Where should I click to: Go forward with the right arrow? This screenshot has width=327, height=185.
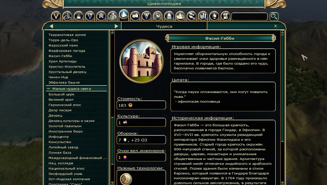click(x=116, y=26)
